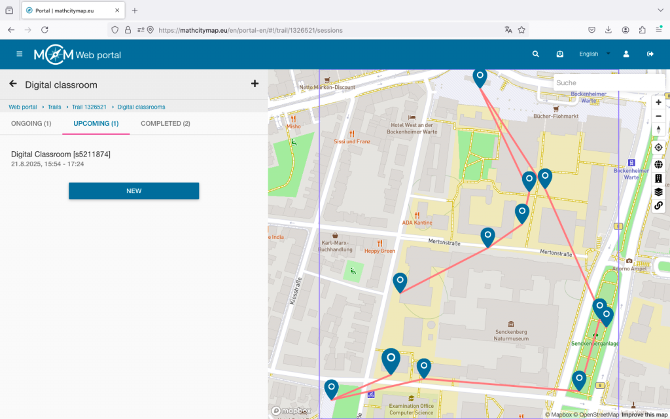
Task: Expand the English language dropdown
Action: 594,54
